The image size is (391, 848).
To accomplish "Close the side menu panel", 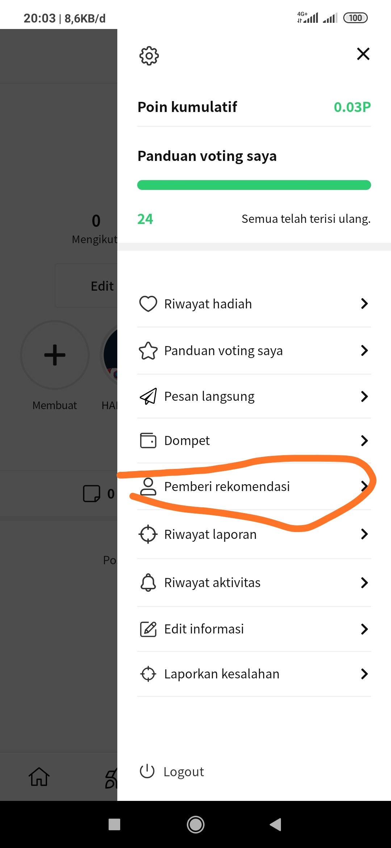I will [363, 54].
